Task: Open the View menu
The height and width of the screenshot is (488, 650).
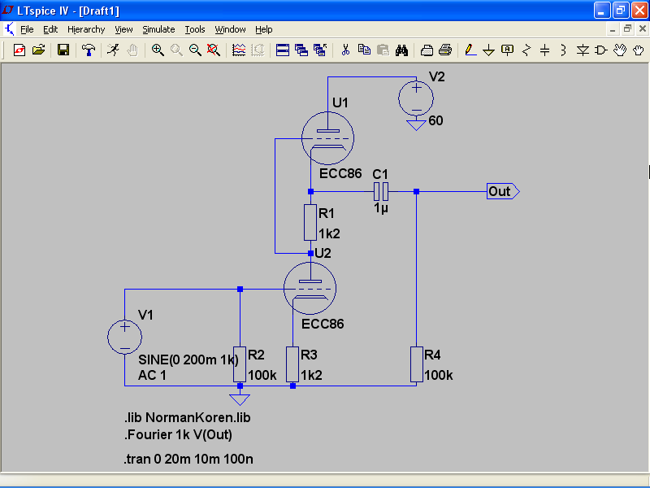Action: click(x=123, y=29)
